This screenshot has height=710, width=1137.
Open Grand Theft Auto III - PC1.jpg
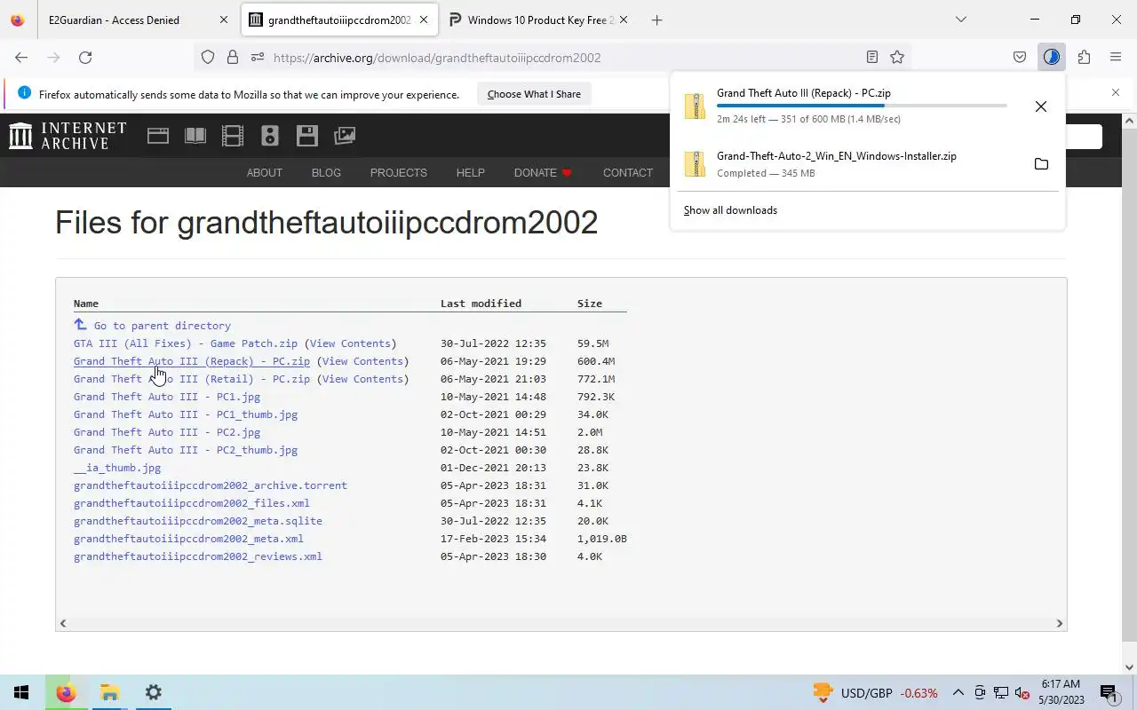167,397
